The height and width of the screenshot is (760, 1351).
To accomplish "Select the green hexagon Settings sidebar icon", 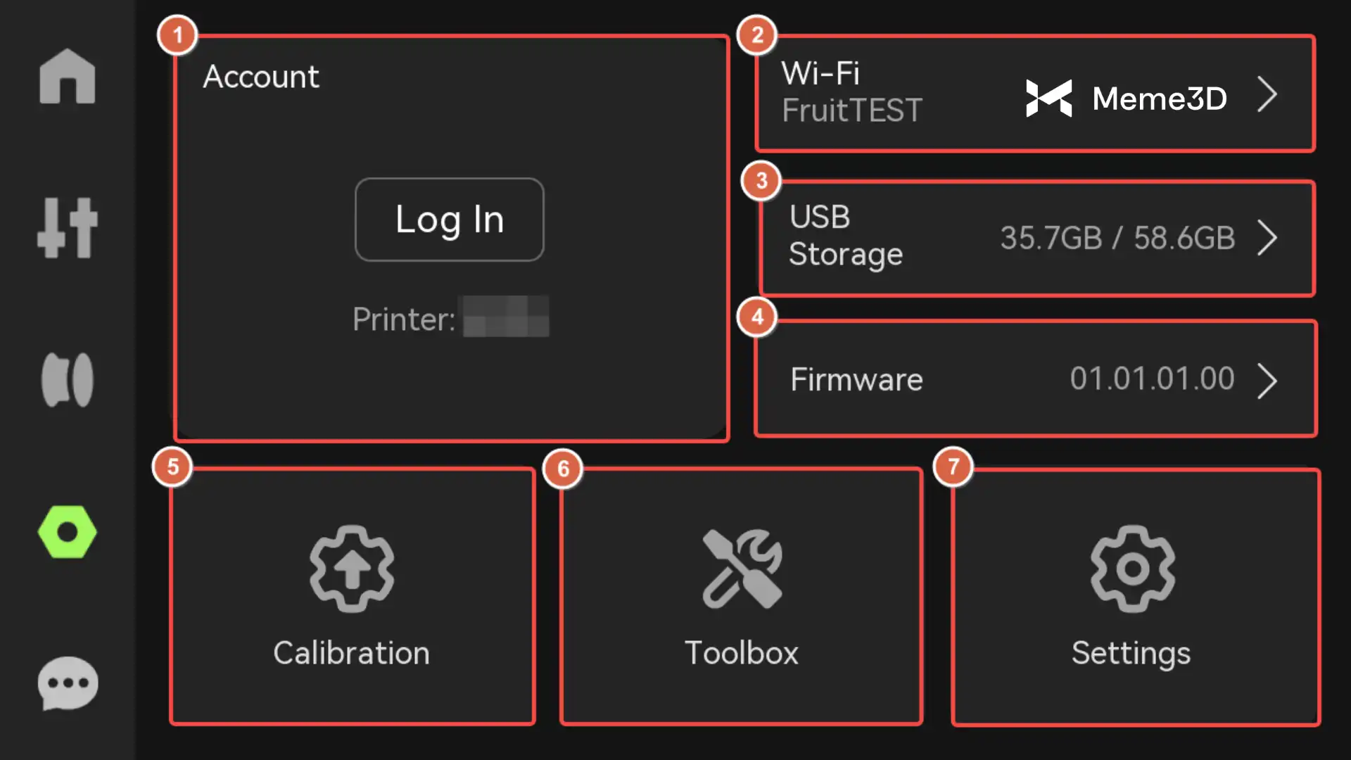I will (68, 532).
